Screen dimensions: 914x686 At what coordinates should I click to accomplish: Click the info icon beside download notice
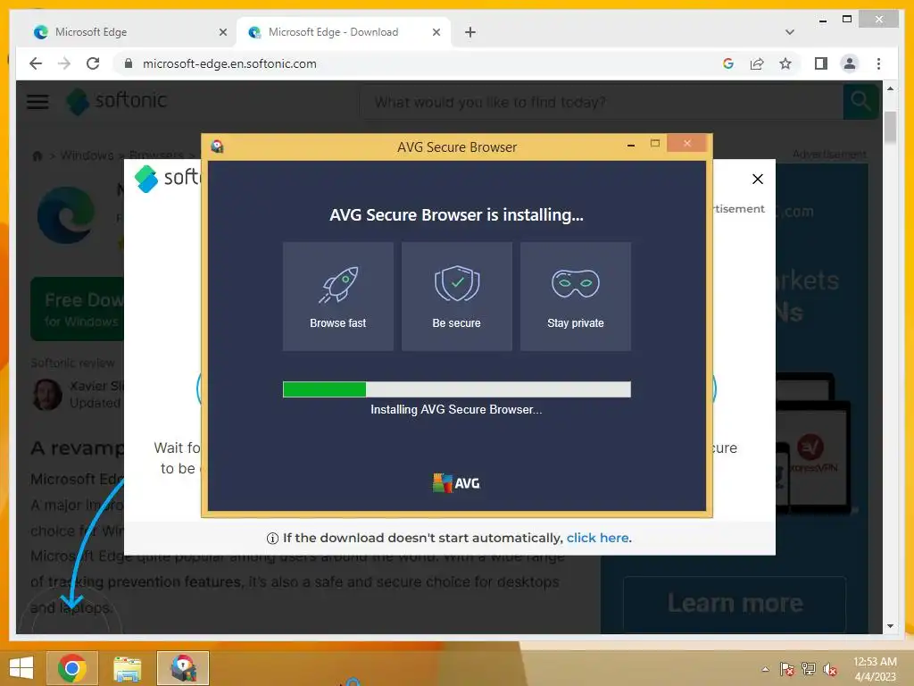[x=272, y=539]
